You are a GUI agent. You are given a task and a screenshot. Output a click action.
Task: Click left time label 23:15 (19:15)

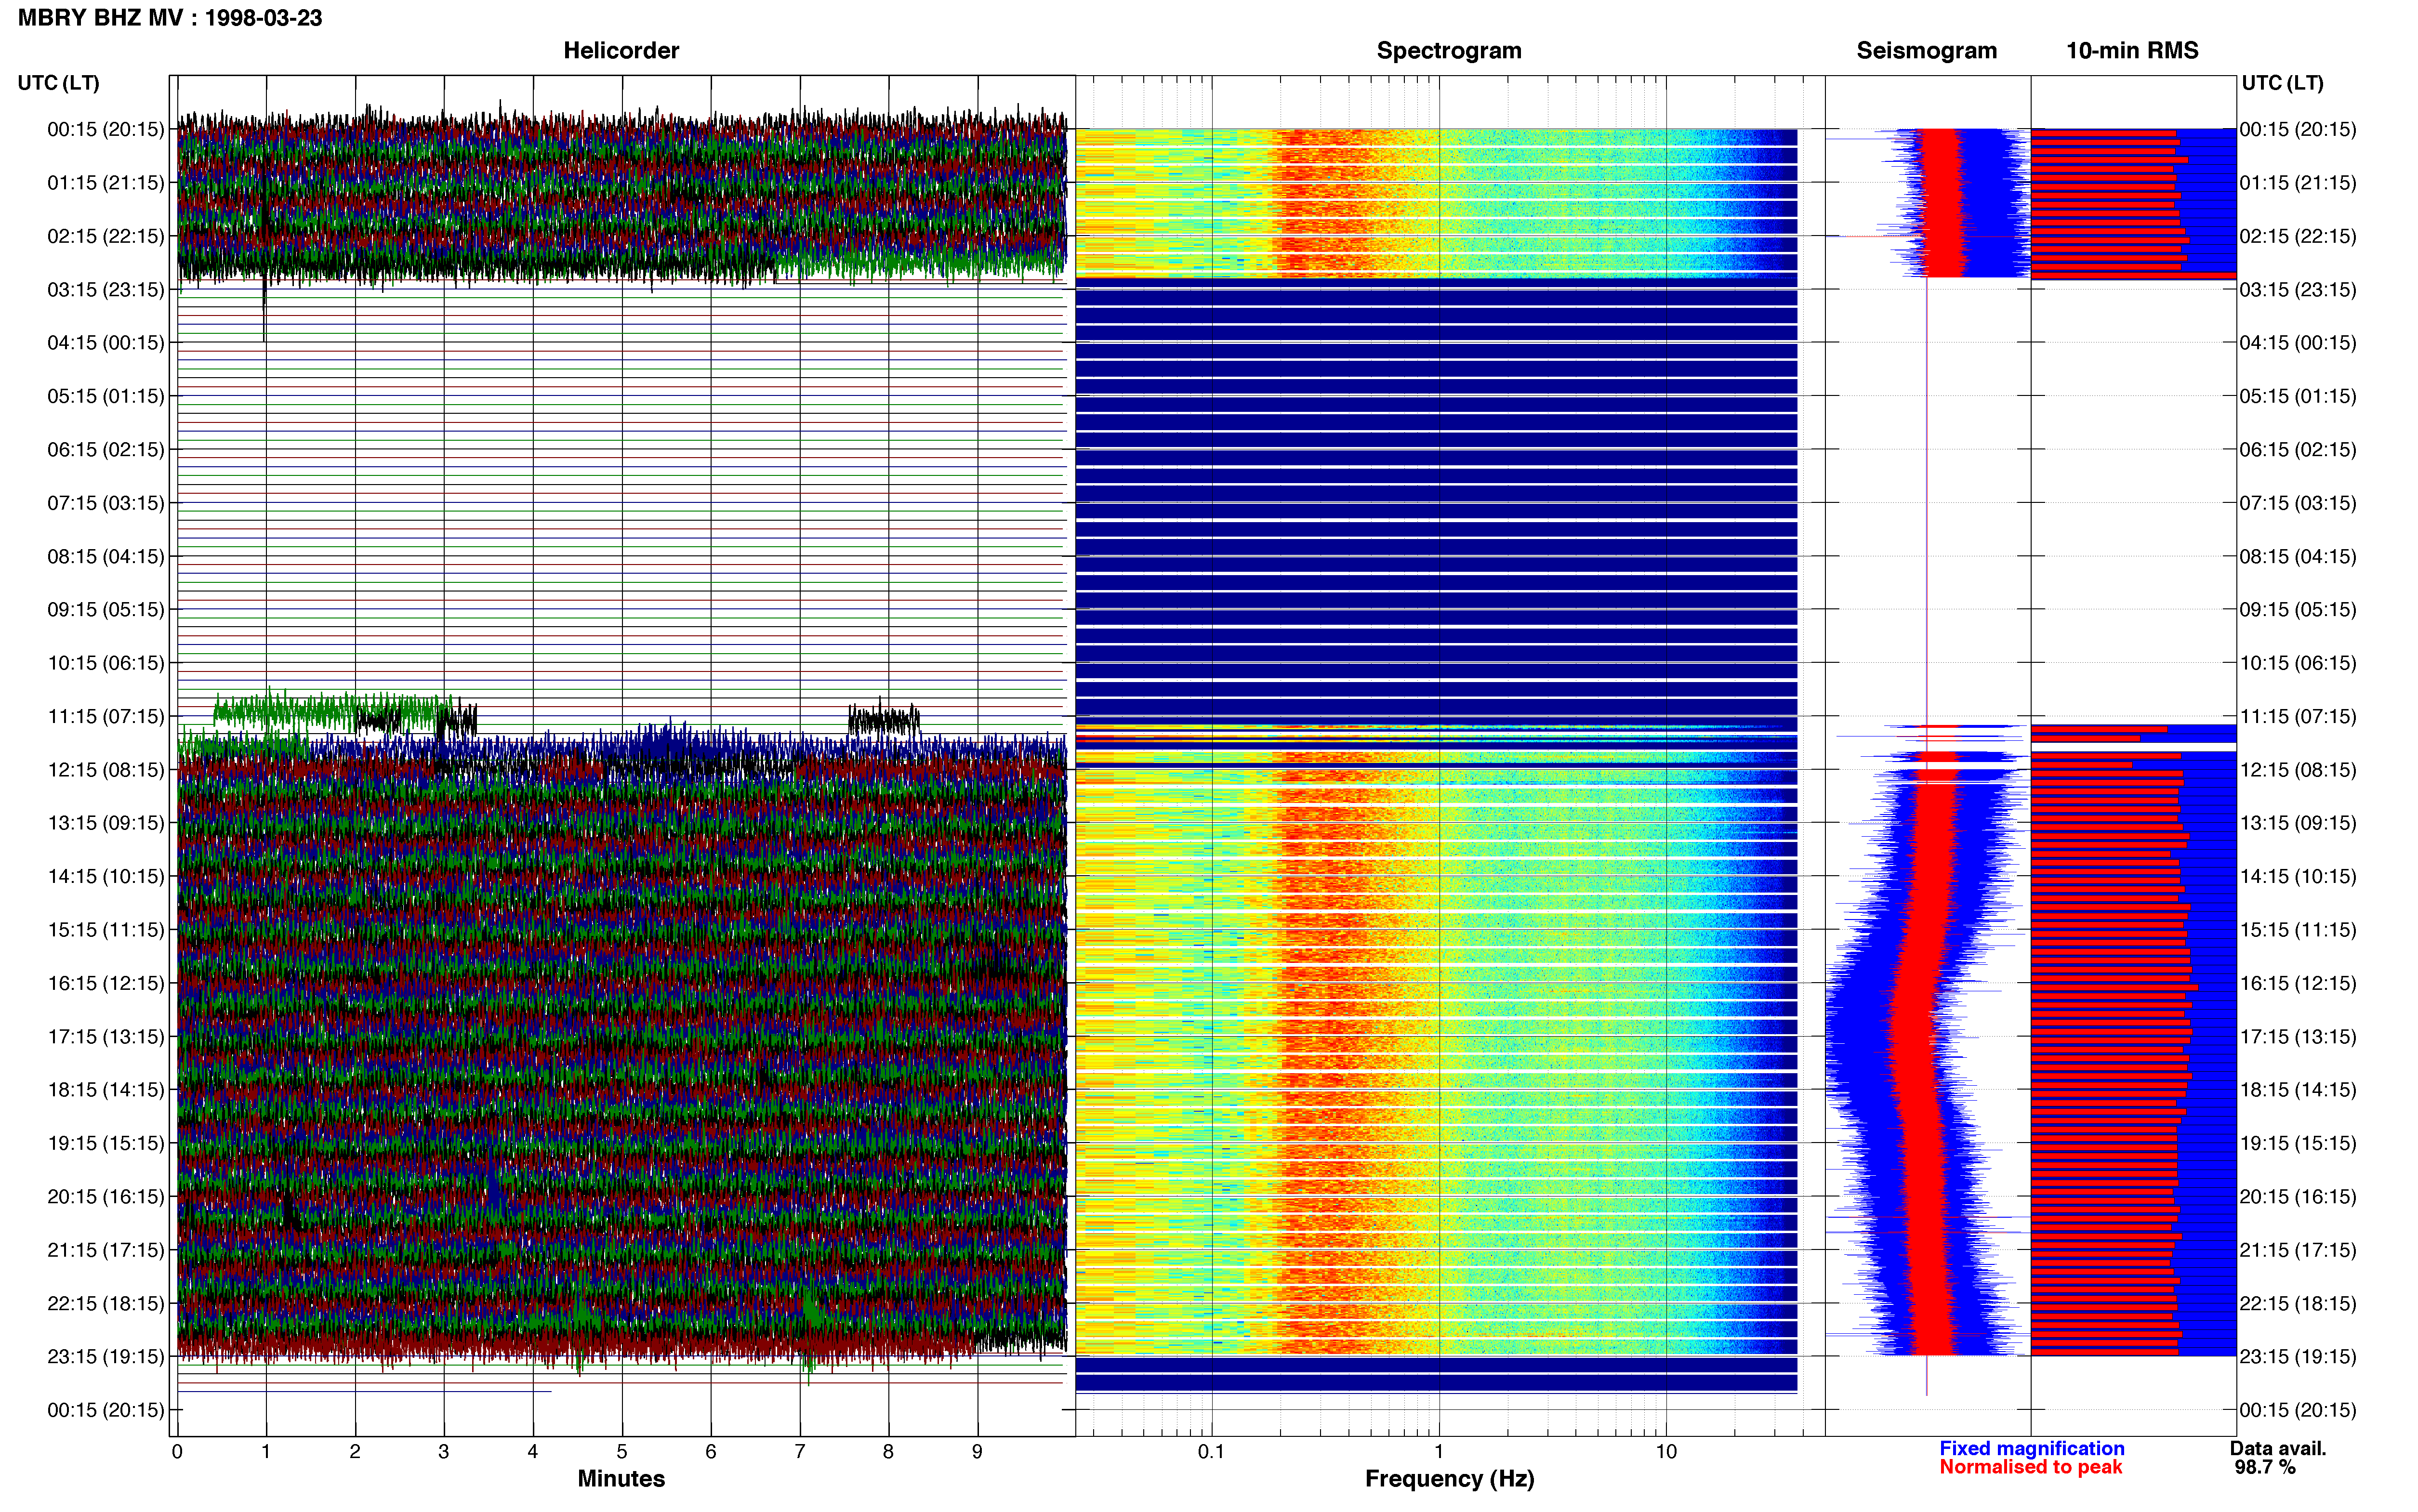click(106, 1357)
